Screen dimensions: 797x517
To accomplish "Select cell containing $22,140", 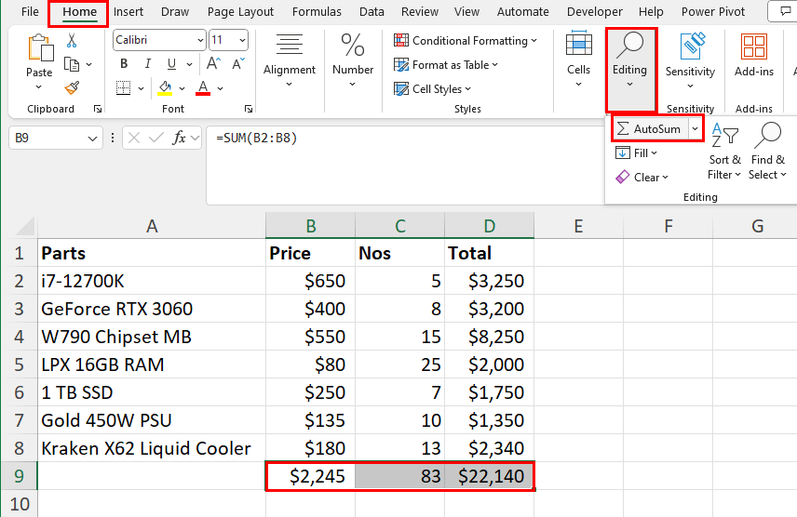I will (489, 476).
